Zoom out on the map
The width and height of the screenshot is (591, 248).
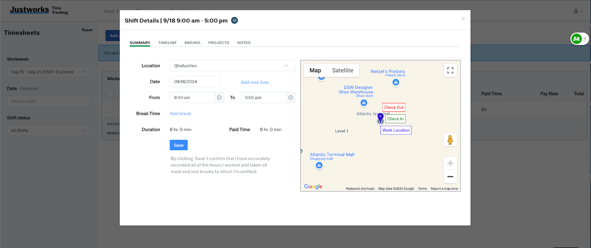(x=450, y=177)
